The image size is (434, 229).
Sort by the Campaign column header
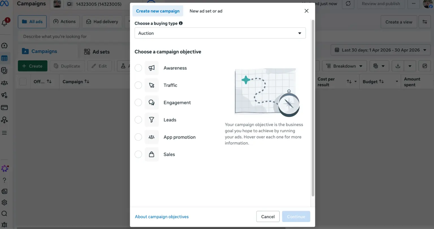click(76, 82)
